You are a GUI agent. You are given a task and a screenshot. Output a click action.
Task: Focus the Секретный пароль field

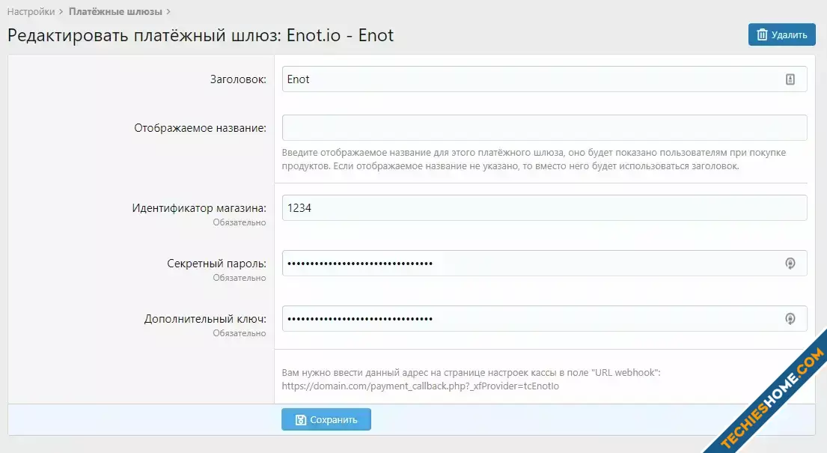coord(544,264)
